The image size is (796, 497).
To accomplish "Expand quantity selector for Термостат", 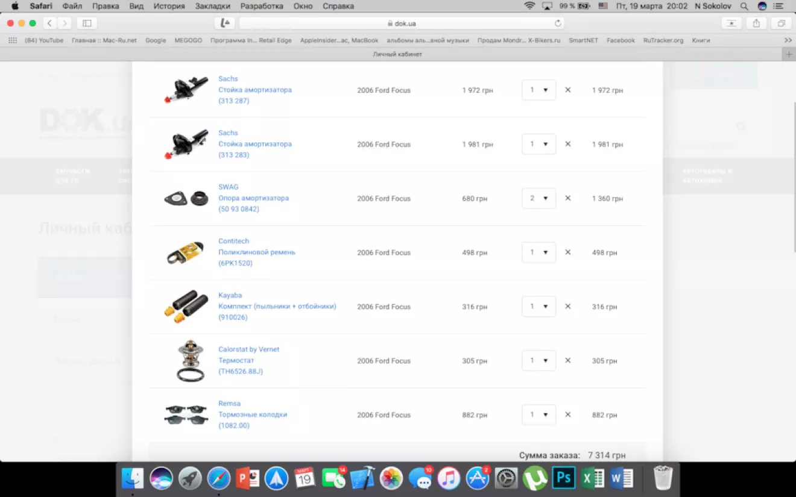I will 539,361.
